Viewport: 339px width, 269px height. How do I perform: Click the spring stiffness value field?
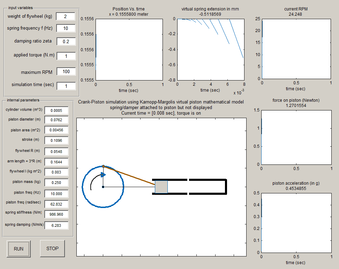tap(56, 214)
